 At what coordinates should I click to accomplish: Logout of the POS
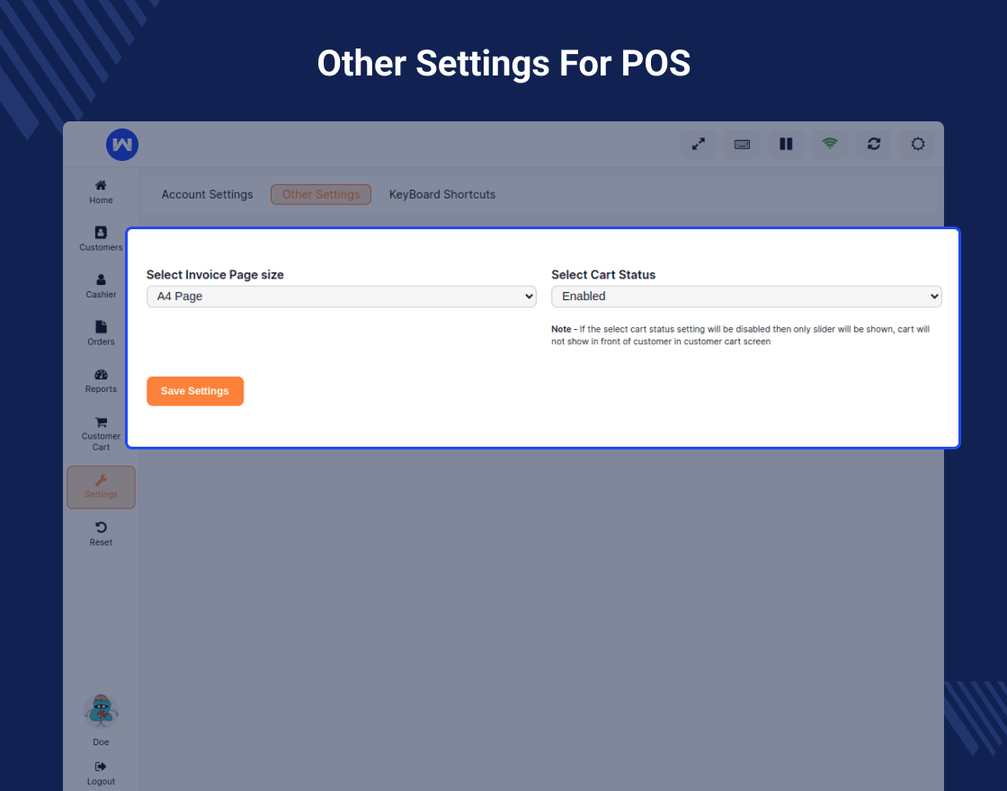[x=101, y=774]
